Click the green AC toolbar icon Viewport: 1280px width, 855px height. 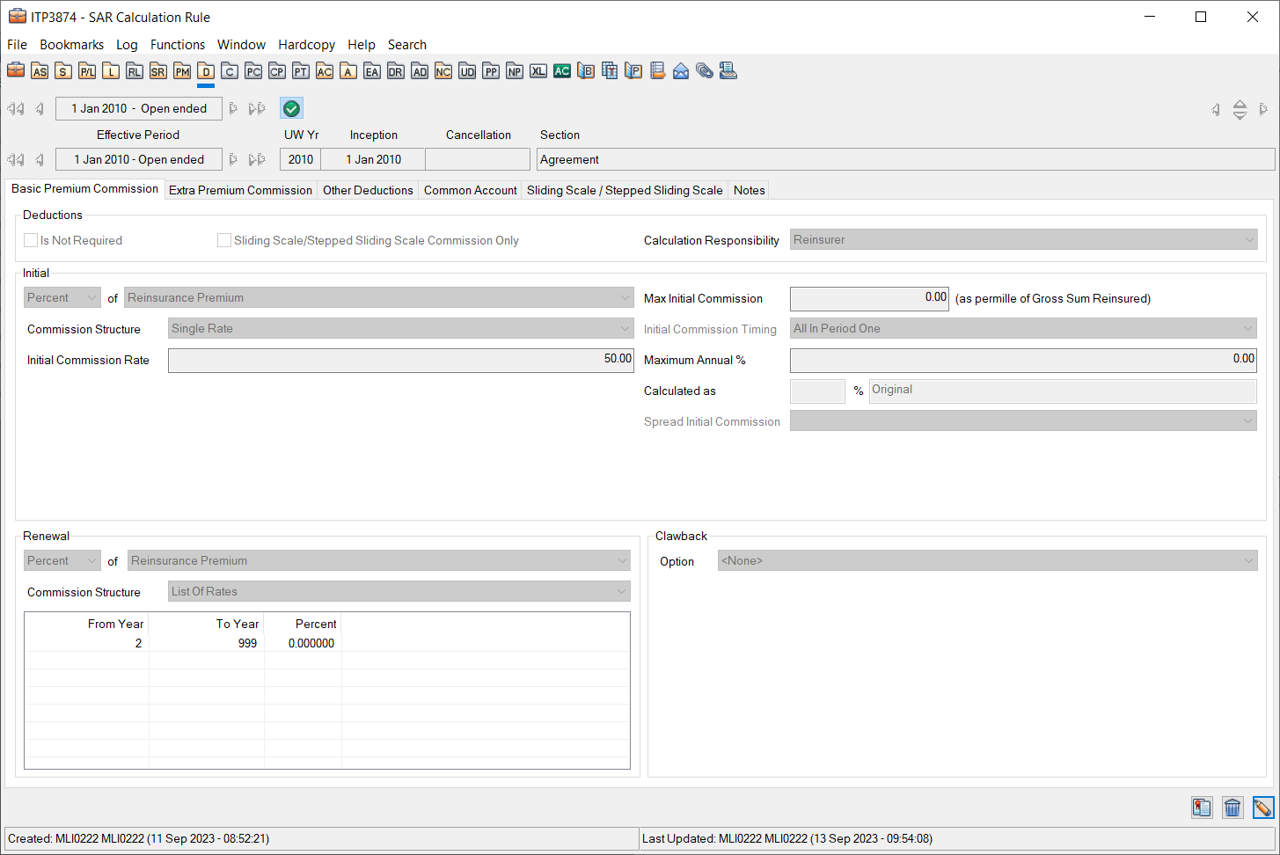pos(562,71)
